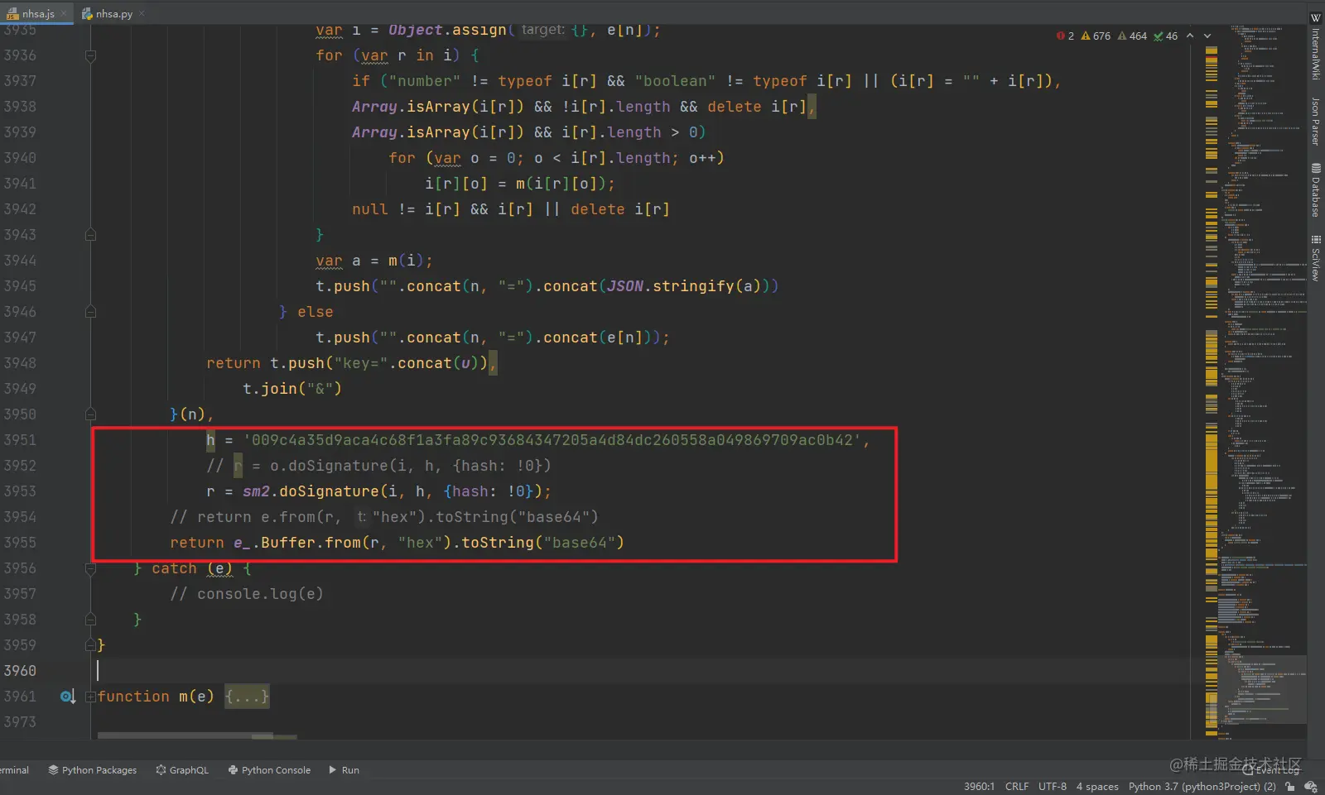Open the Python Packages tool window
1325x795 pixels.
(x=92, y=770)
